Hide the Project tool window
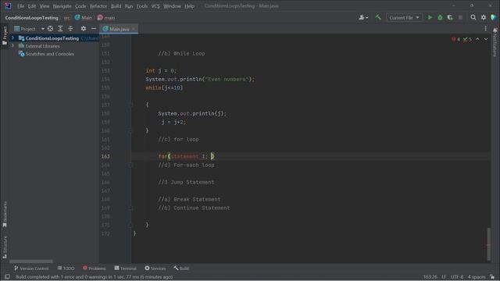This screenshot has height=281, width=500. click(x=94, y=29)
